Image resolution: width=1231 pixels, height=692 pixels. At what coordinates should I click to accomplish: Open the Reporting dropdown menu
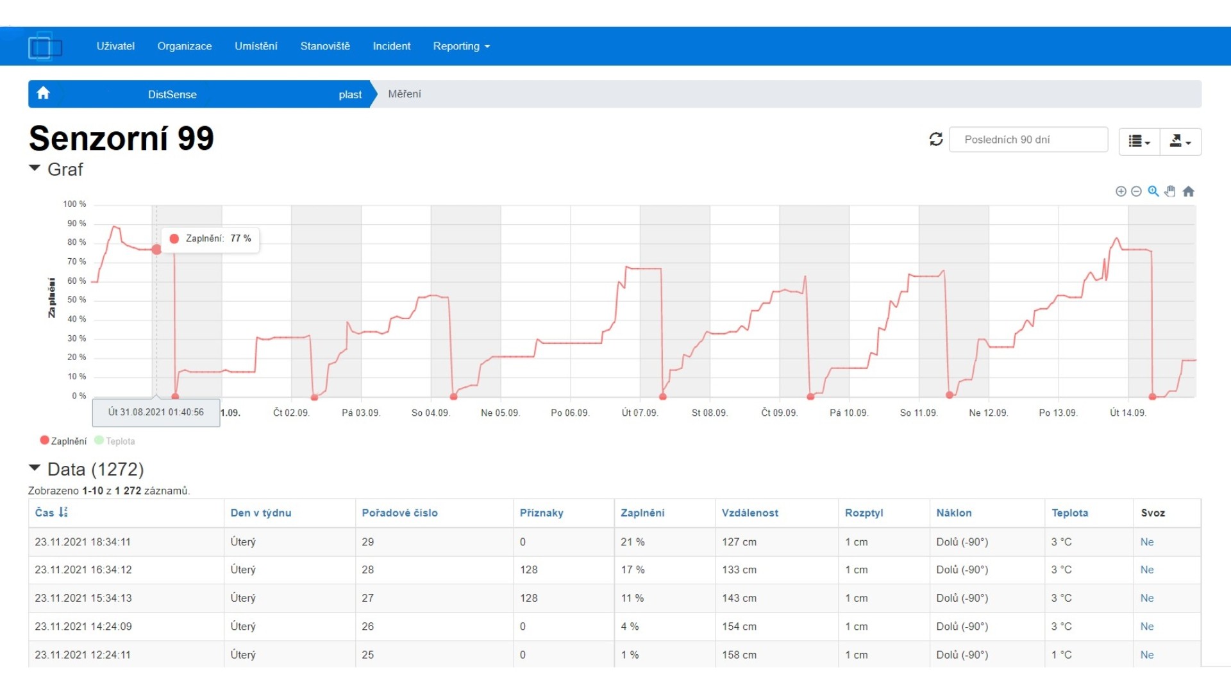pos(461,46)
